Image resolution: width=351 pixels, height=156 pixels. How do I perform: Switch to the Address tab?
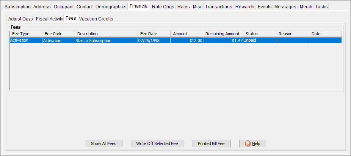pos(42,7)
